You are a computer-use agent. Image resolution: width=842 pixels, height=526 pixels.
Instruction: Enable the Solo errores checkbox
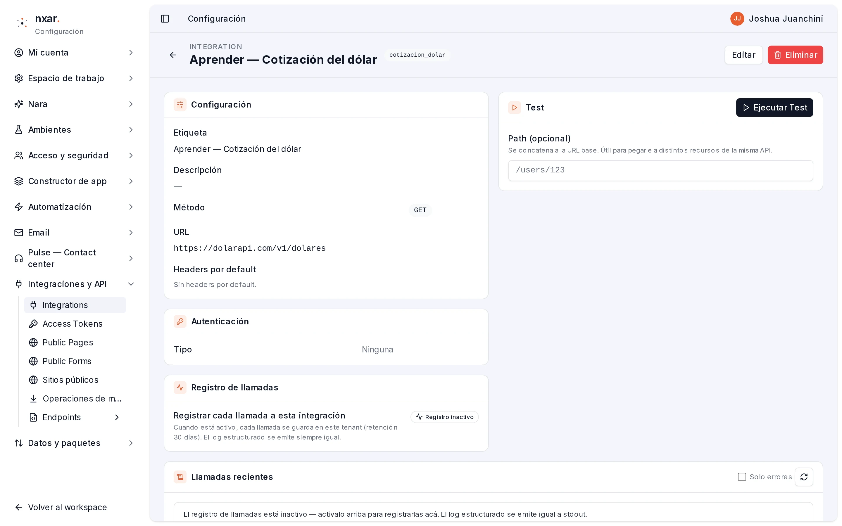click(x=742, y=477)
